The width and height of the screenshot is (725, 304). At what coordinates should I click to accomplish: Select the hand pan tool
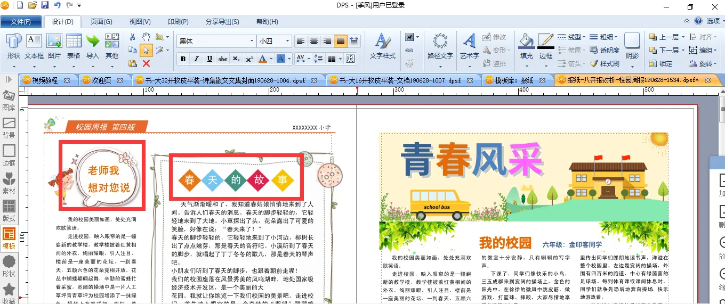pos(146,37)
